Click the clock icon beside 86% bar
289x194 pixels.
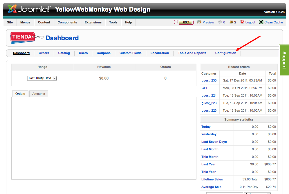[176, 22]
